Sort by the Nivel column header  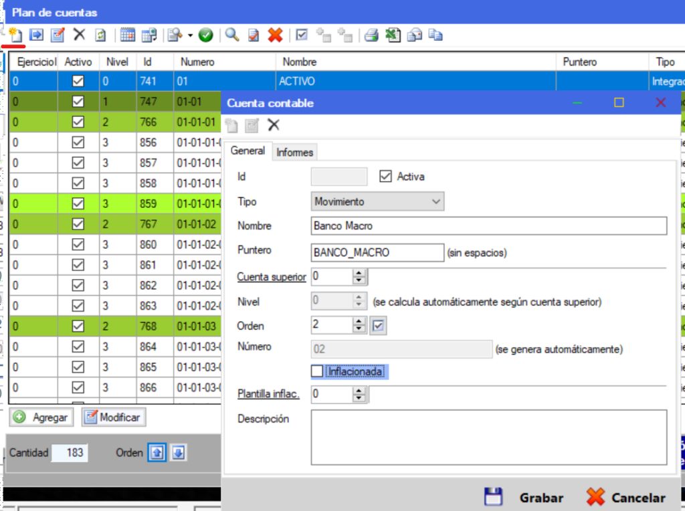point(118,62)
